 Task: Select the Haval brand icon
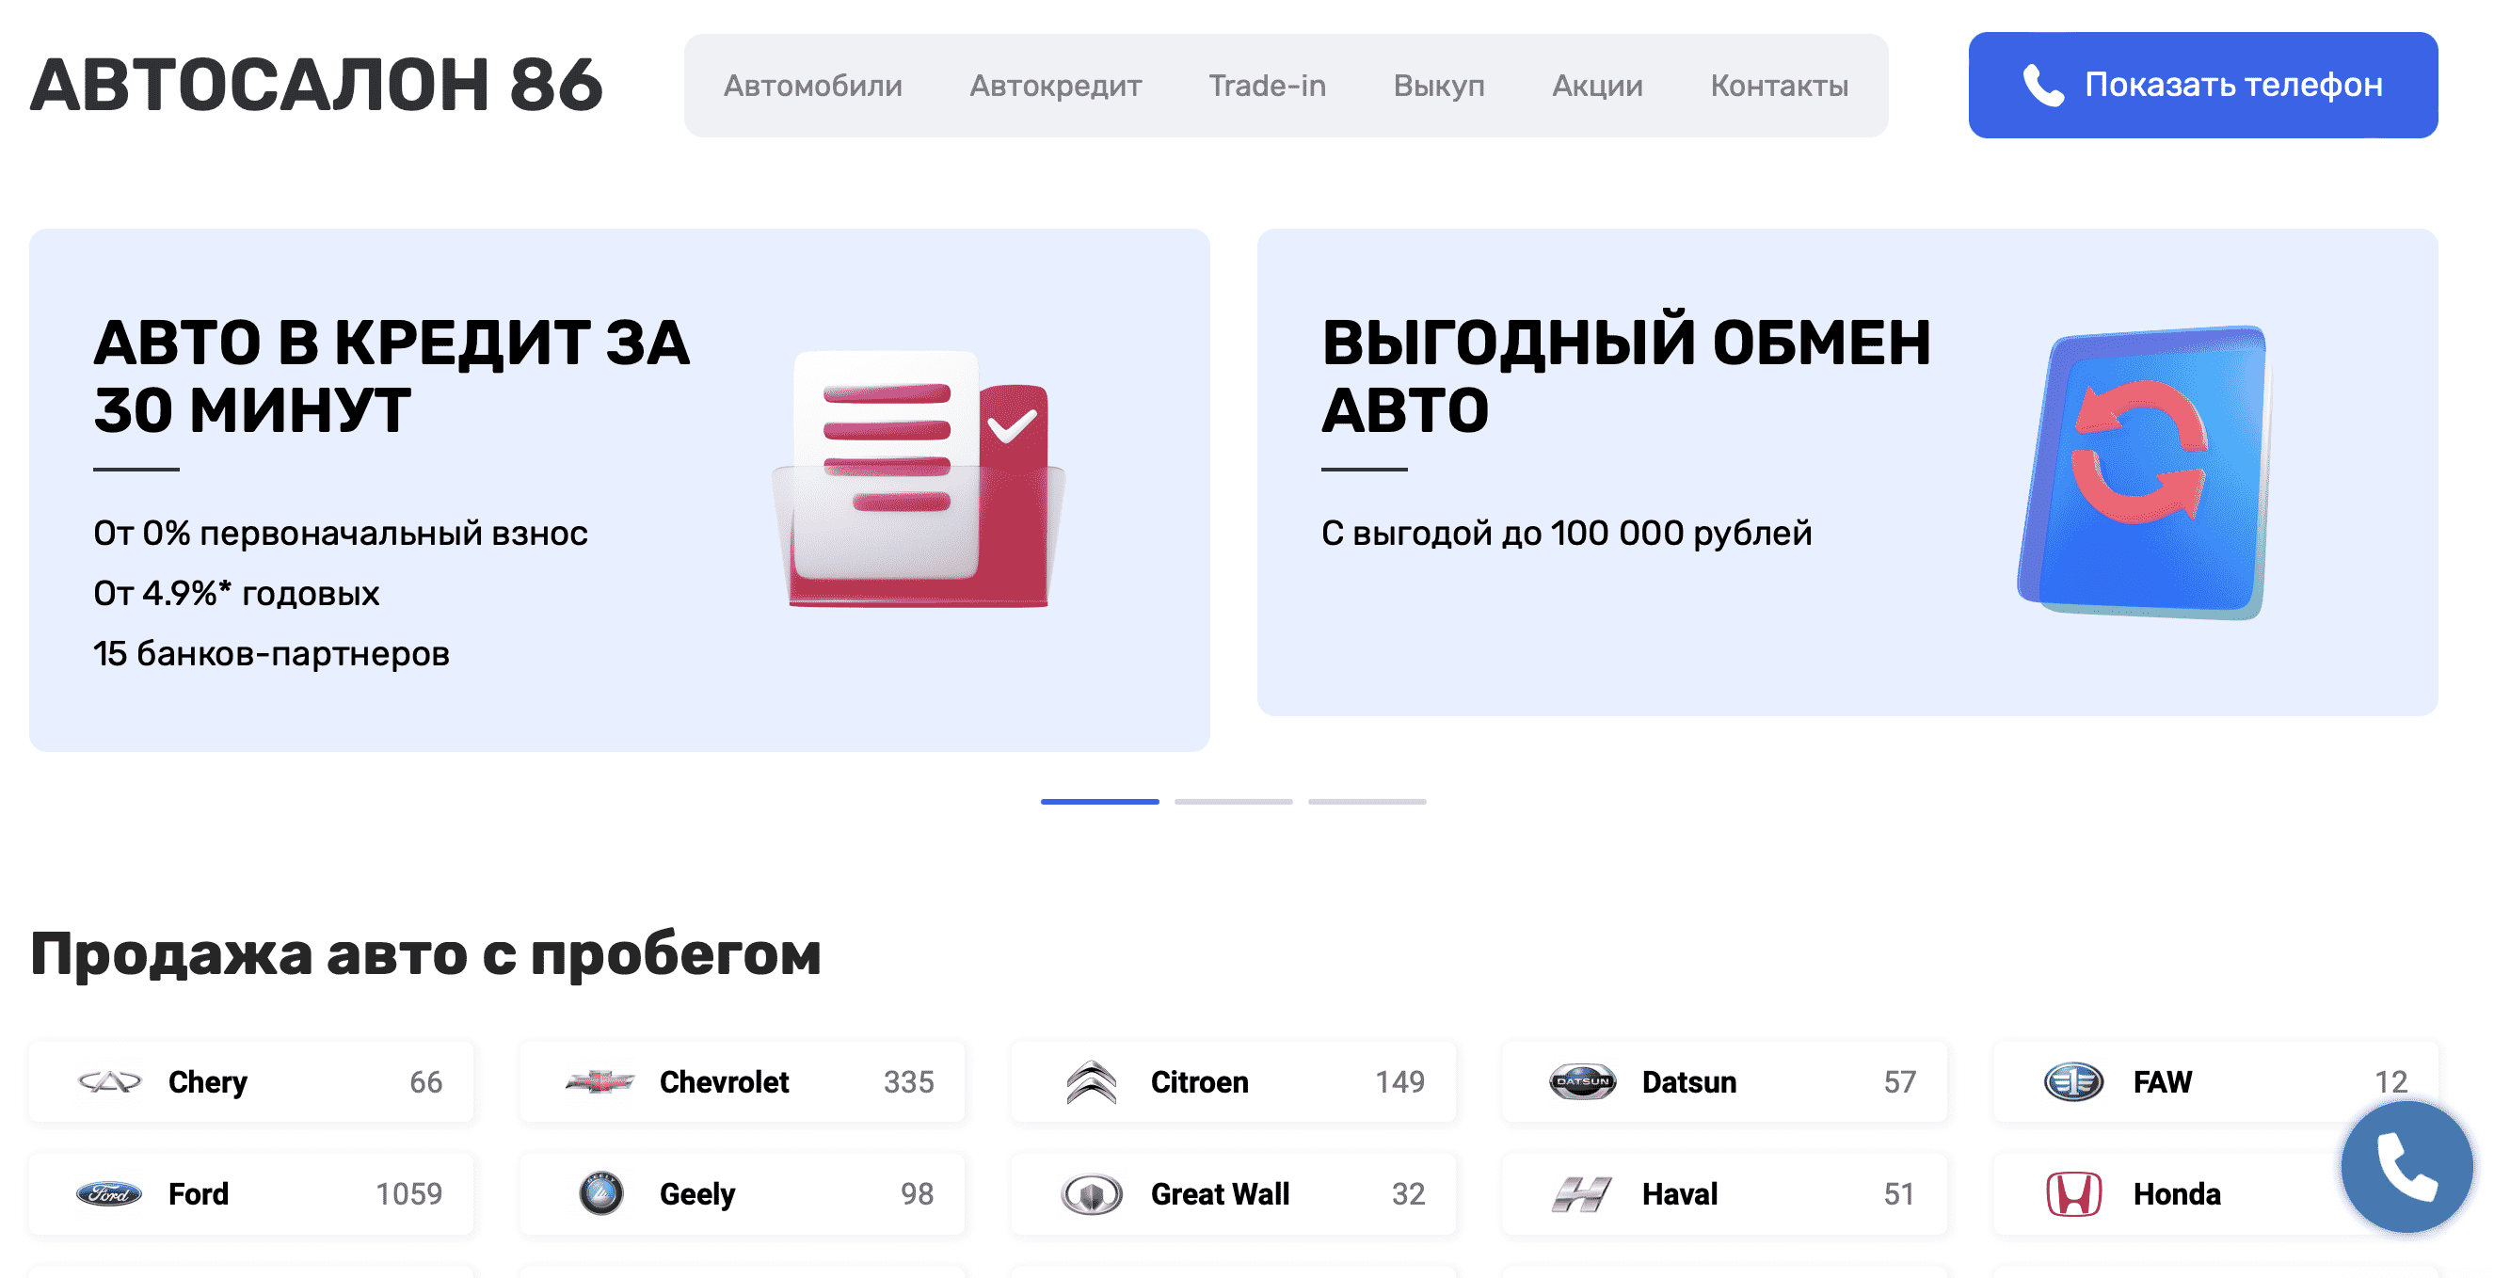tap(1583, 1193)
